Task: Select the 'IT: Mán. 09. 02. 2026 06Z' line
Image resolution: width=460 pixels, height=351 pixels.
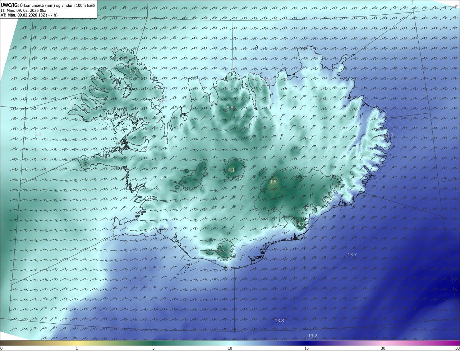Action: [24, 10]
